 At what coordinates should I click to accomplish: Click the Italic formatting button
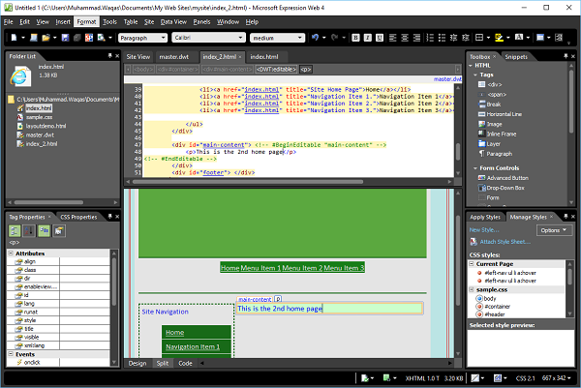click(369, 38)
